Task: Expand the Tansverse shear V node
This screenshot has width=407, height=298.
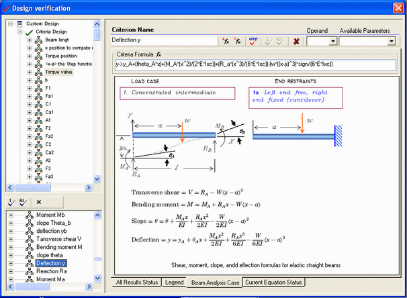Action: pyautogui.click(x=11, y=239)
